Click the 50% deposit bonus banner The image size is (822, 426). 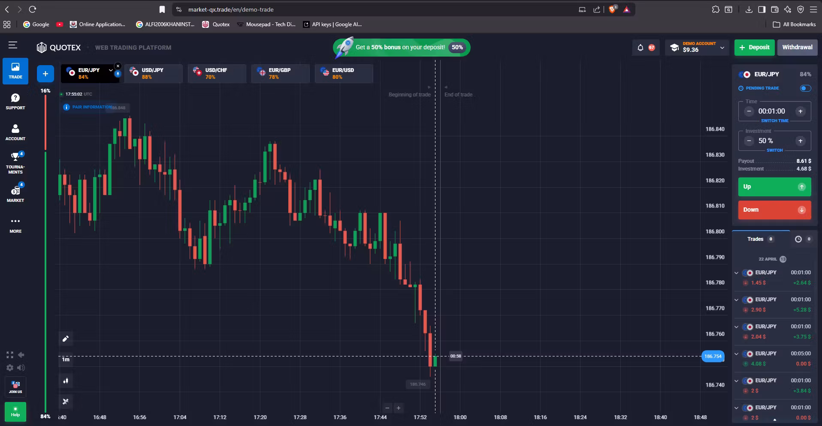[x=402, y=48]
